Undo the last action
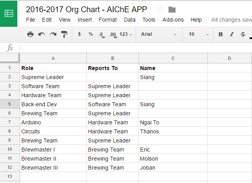 (x=41, y=34)
